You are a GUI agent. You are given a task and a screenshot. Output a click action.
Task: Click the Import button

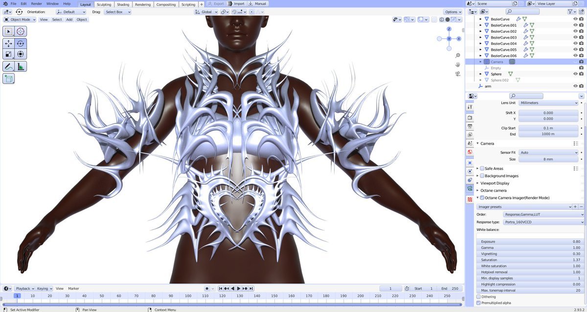236,3
